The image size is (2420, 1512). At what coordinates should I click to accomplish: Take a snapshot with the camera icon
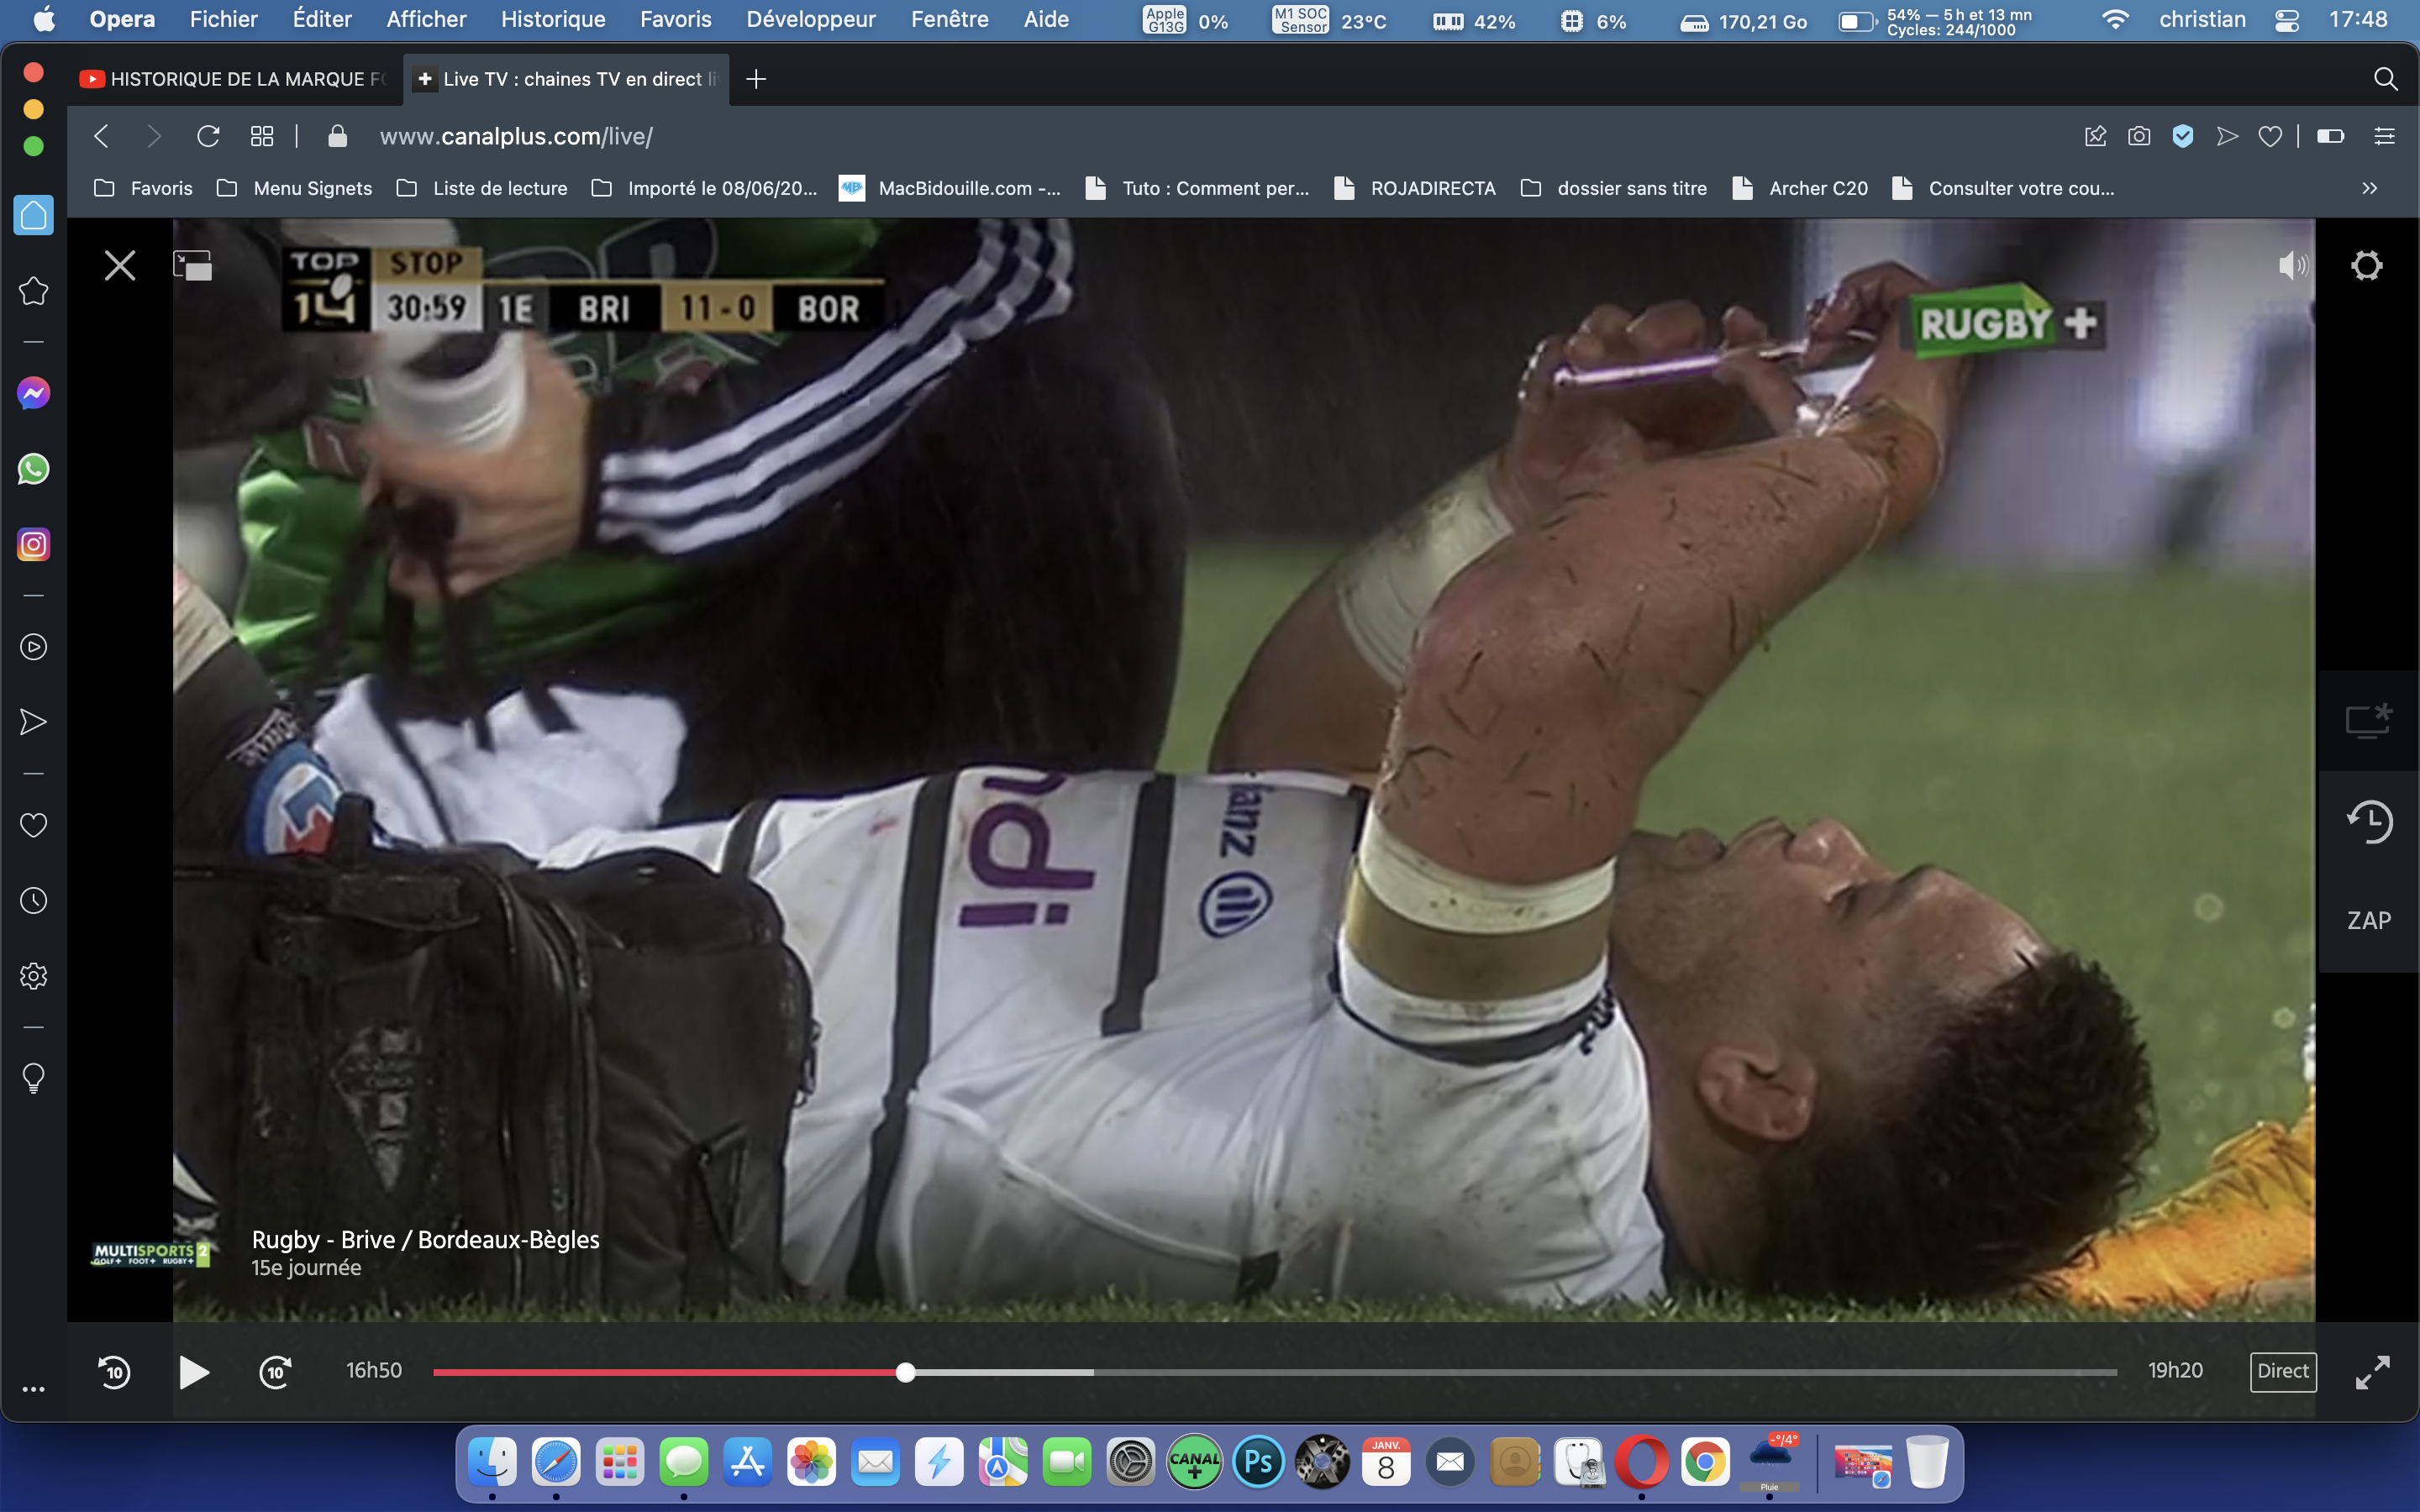[x=2139, y=136]
